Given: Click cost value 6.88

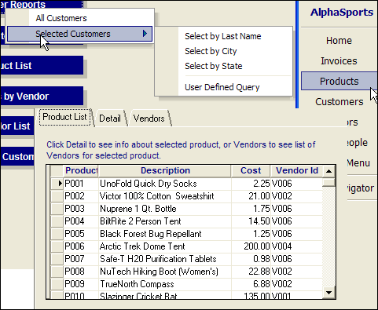Looking at the screenshot, I should click(262, 284).
